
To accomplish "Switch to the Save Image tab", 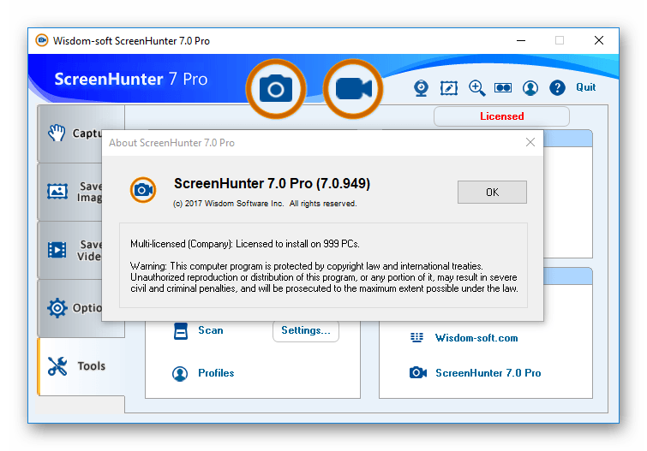I will tap(71, 192).
